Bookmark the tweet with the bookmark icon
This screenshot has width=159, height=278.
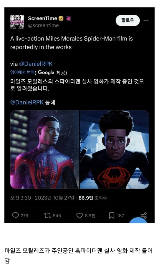click(111, 216)
